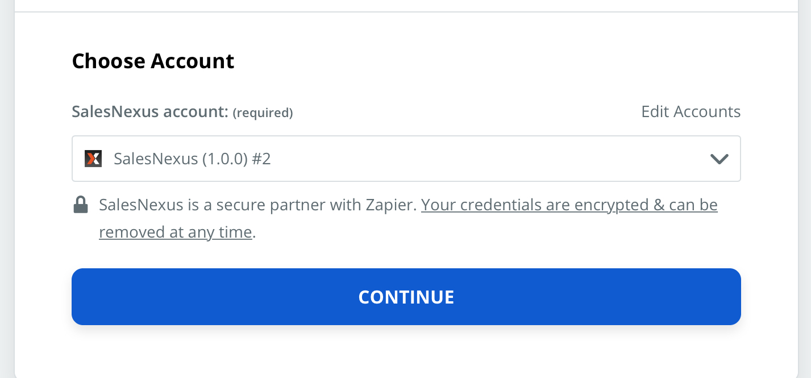The height and width of the screenshot is (378, 811).
Task: Open the SalesNexus (1.0.0) #2 account selector
Action: pyautogui.click(x=406, y=159)
